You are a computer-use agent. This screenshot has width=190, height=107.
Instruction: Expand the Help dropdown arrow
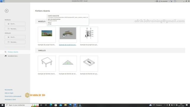point(177,1)
